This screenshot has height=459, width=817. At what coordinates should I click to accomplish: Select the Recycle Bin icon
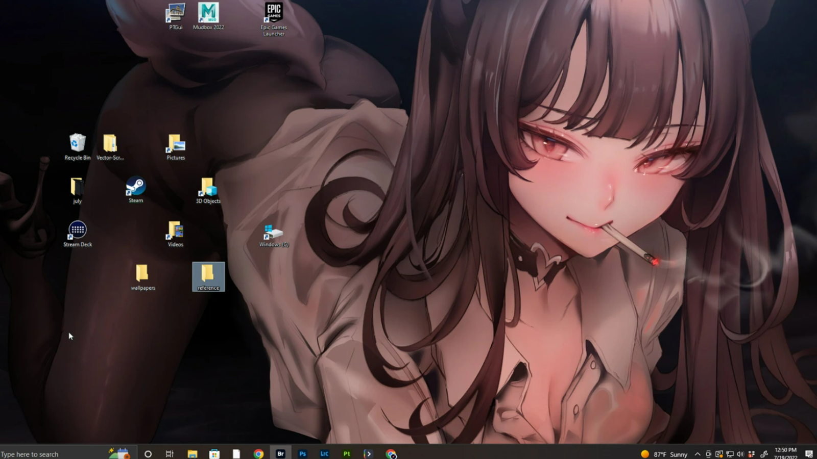click(78, 147)
